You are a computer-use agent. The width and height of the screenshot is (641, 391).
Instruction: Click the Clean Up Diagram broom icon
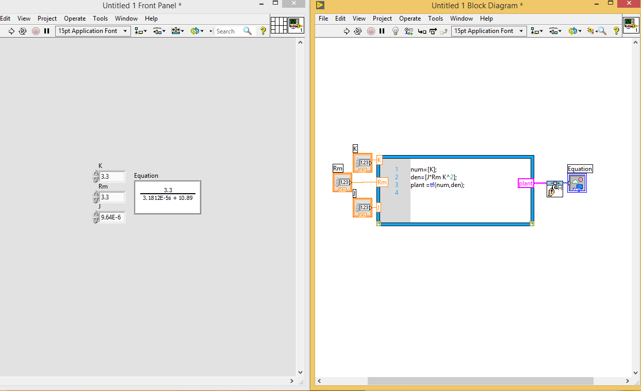point(590,31)
